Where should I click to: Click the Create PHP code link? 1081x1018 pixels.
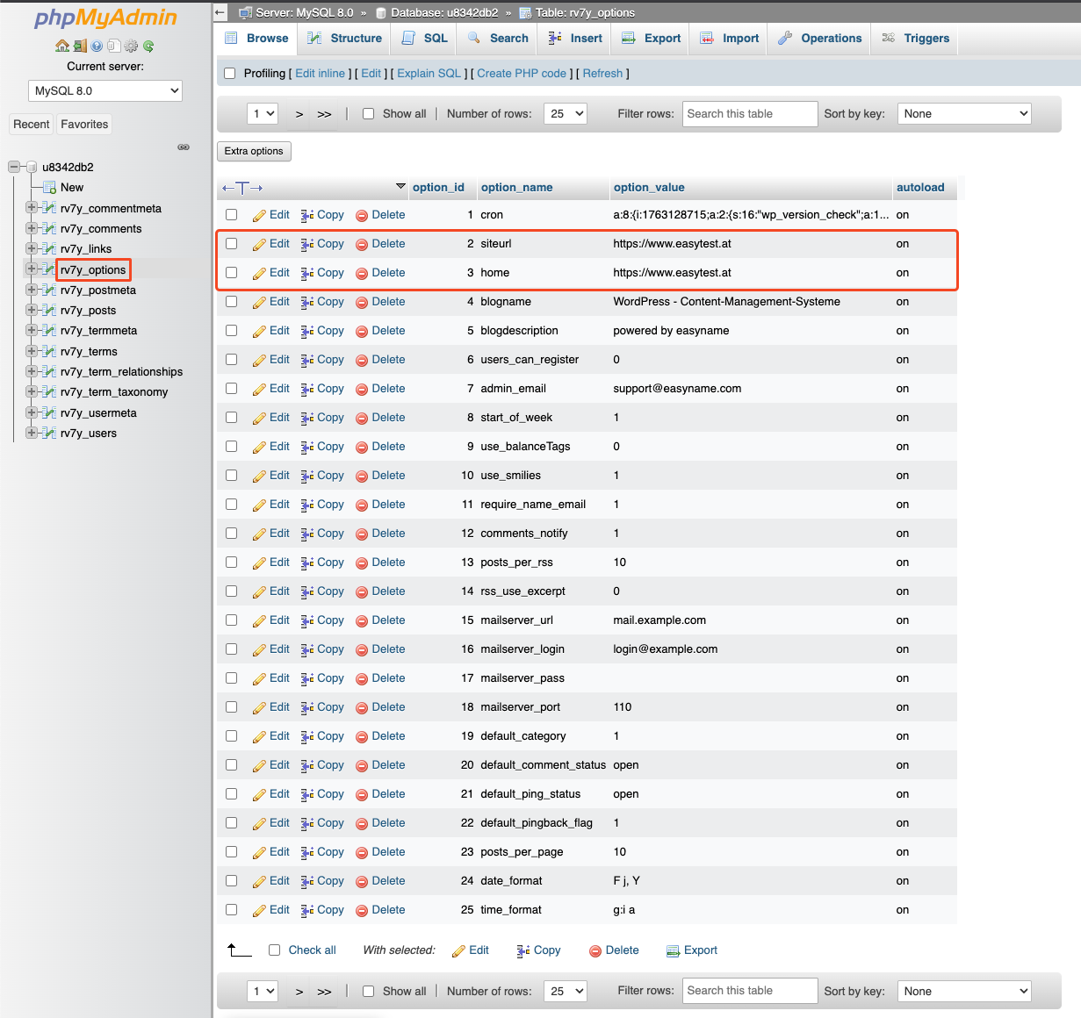tap(522, 74)
